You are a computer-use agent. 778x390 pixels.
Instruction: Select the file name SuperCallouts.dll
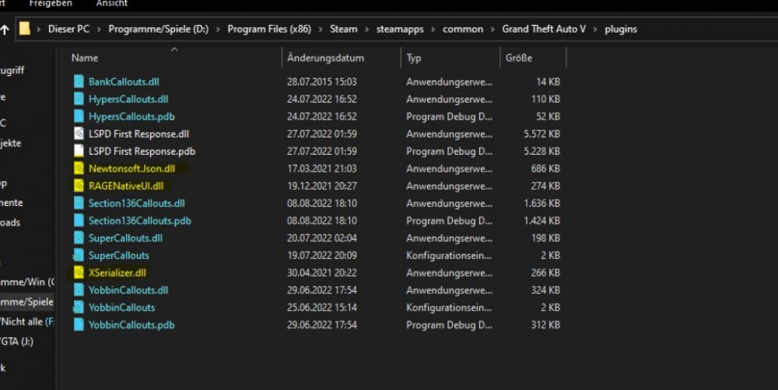[x=125, y=238]
